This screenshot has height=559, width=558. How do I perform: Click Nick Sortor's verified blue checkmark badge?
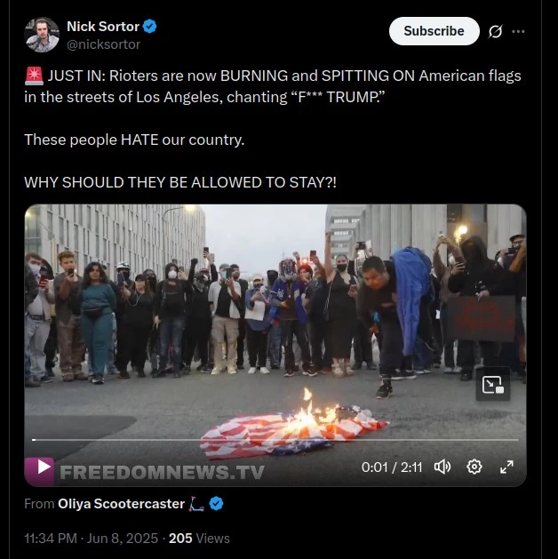149,27
